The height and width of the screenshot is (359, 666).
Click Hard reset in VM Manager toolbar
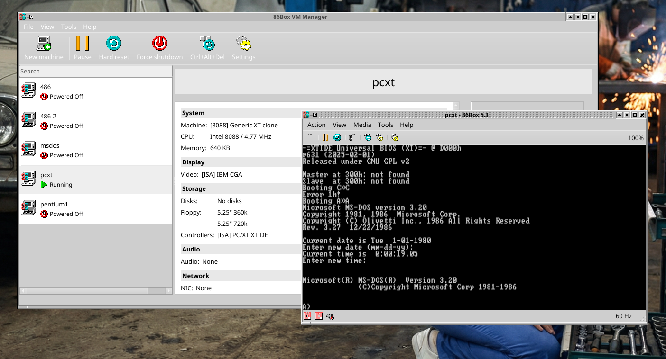click(114, 44)
